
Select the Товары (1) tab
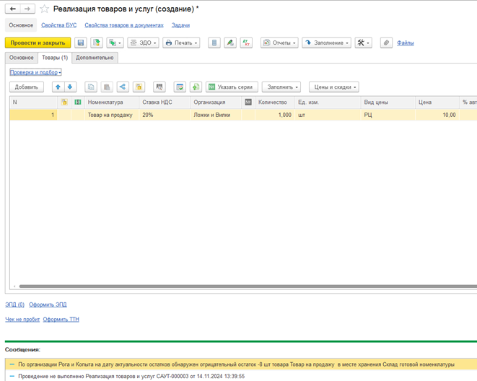(x=55, y=58)
